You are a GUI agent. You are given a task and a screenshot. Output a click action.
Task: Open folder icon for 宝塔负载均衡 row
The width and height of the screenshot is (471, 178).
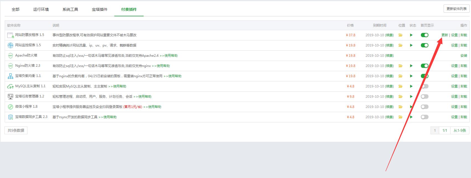[x=400, y=76]
